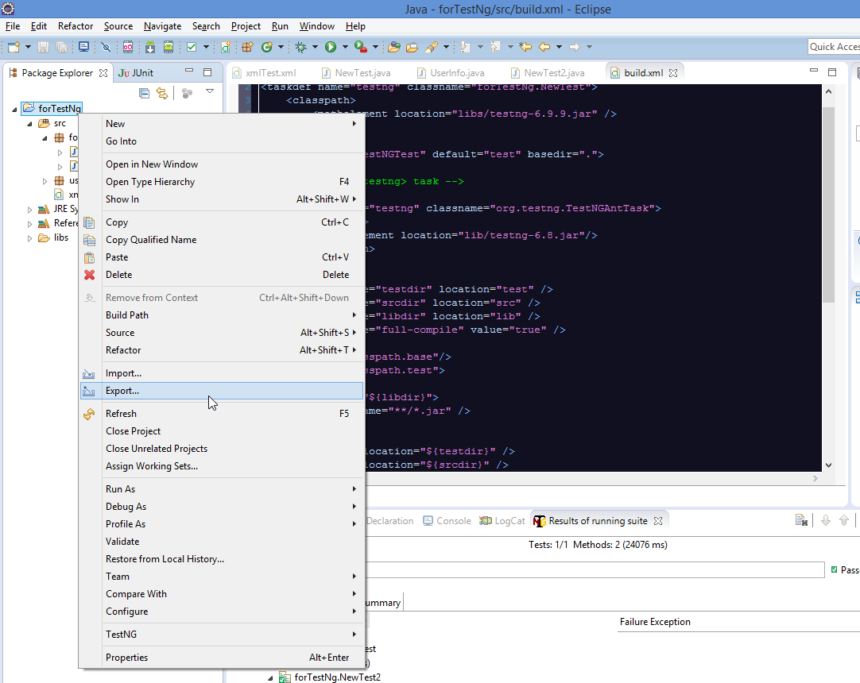Viewport: 860px width, 683px height.
Task: Click the New Android XML File icon
Action: click(226, 47)
